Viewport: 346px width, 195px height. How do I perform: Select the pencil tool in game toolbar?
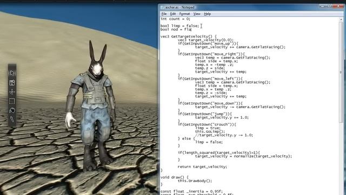click(12, 119)
